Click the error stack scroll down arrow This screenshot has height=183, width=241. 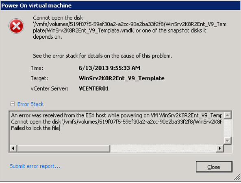pos(228,141)
